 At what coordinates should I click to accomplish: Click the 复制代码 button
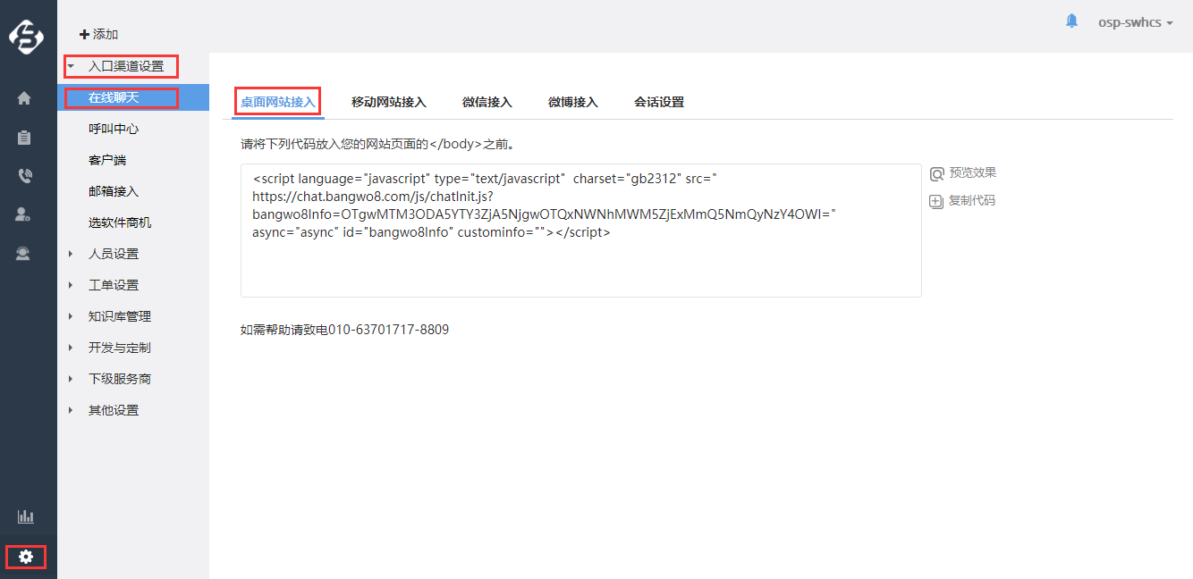963,201
